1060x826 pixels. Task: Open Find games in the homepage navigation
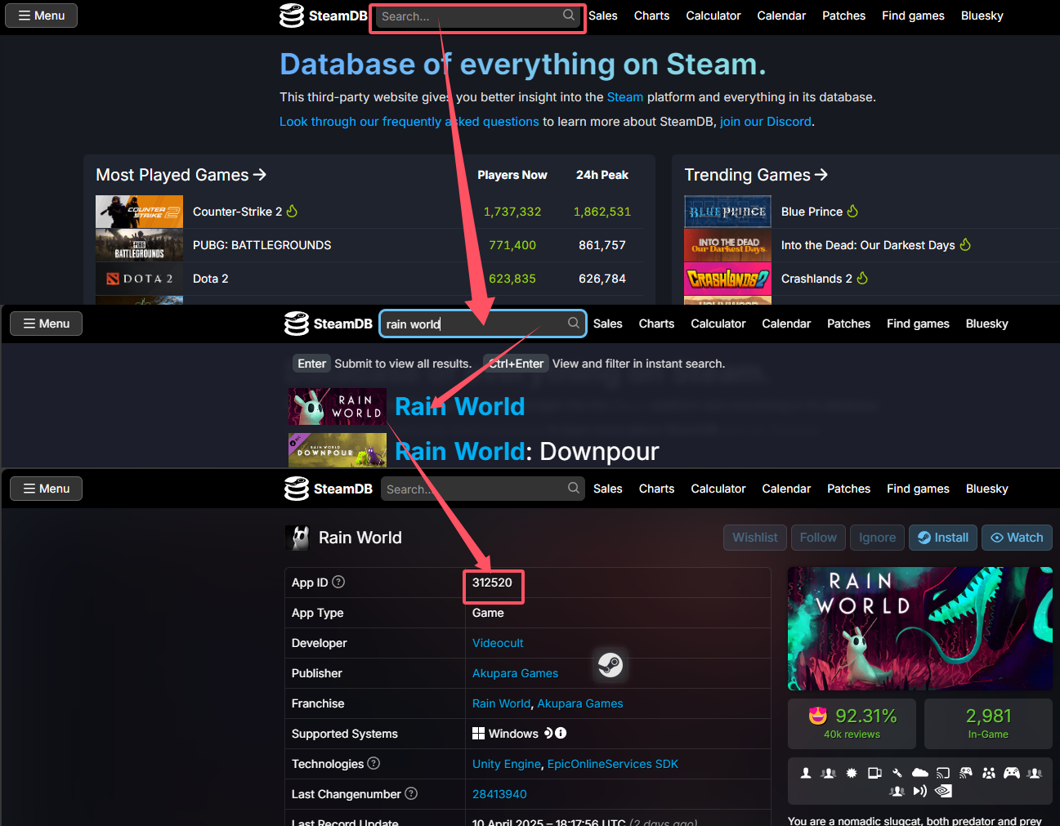tap(913, 16)
